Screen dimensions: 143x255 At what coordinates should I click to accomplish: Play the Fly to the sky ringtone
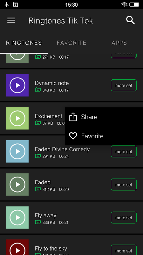pos(17,247)
